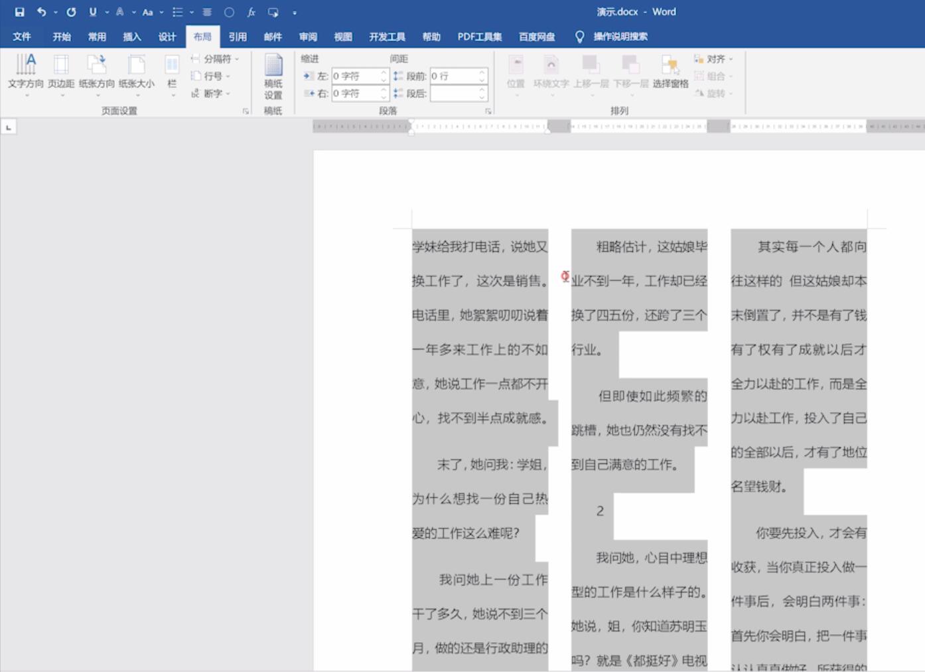Open the 栏 columns button
925x672 pixels.
click(172, 76)
